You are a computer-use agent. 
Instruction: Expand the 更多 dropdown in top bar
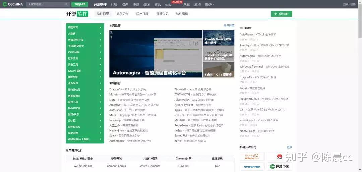209,4
